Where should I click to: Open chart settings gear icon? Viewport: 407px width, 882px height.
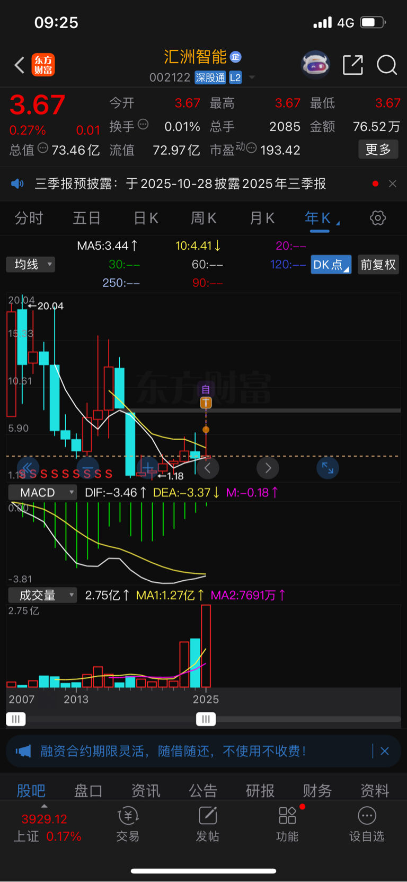coord(378,218)
